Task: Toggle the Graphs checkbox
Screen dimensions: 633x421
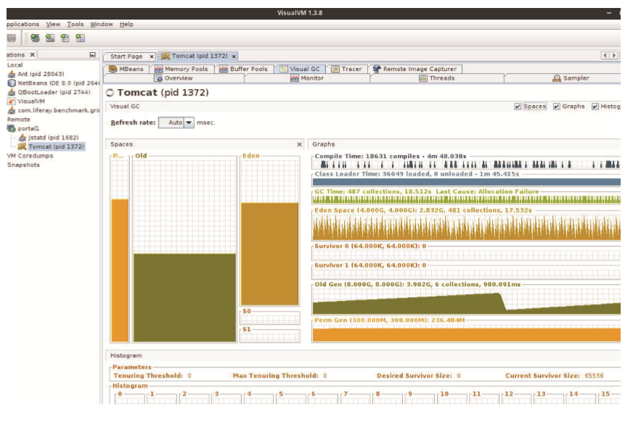Action: click(556, 107)
